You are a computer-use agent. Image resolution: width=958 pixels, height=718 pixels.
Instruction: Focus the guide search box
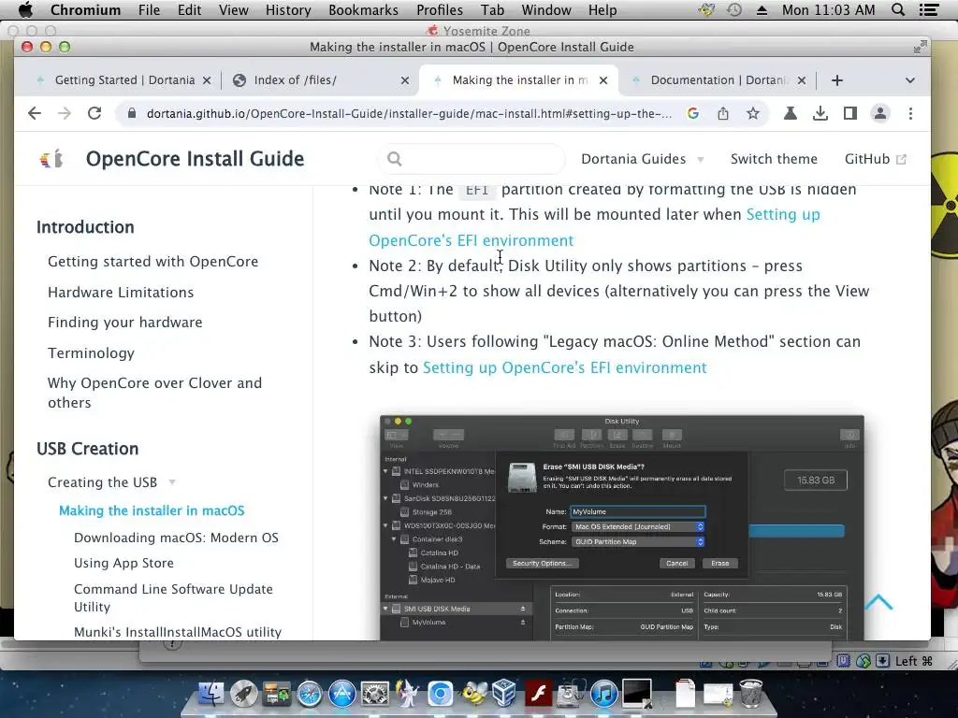(472, 159)
